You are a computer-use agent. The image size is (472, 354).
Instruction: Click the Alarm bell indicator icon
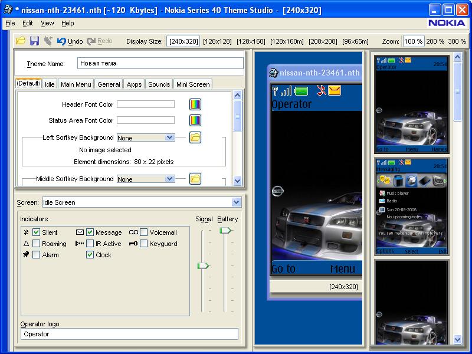pyautogui.click(x=26, y=255)
